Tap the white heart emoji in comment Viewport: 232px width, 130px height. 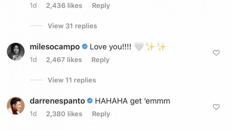(139, 47)
